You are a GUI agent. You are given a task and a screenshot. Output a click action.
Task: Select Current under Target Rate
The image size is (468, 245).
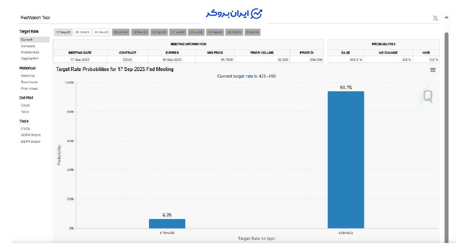27,39
